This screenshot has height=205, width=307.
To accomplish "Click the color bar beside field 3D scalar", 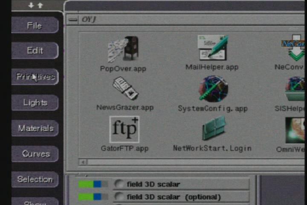I will pyautogui.click(x=93, y=184).
